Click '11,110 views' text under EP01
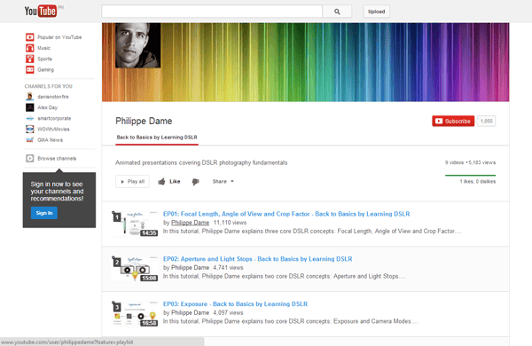This screenshot has height=346, width=532. click(x=230, y=223)
